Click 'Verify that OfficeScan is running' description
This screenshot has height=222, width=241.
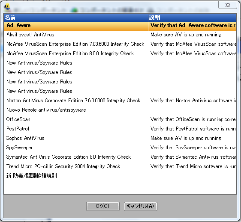[192, 119]
